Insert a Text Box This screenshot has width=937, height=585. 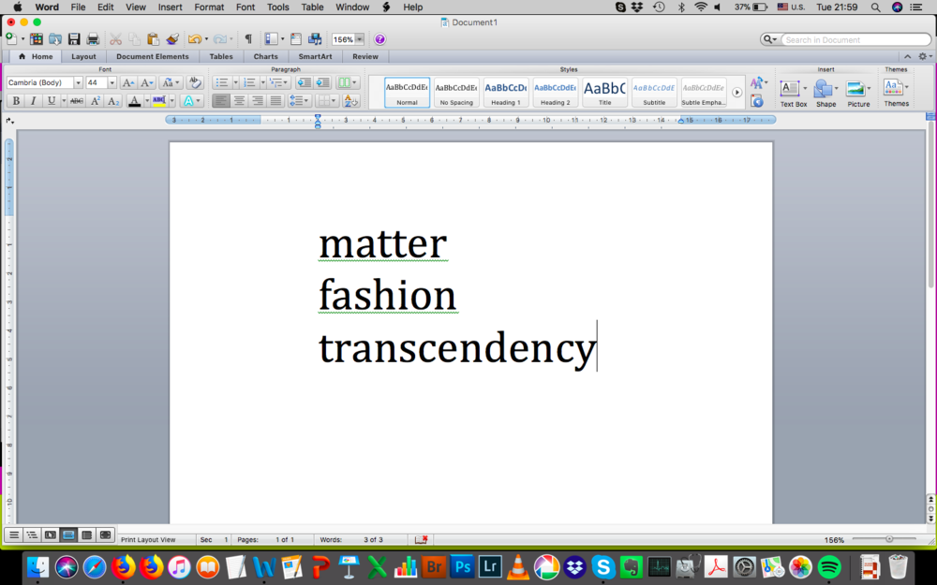[x=793, y=92]
